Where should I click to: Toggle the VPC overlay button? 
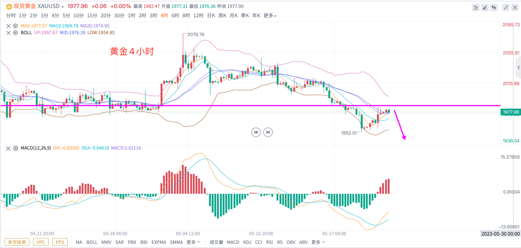pos(41,242)
